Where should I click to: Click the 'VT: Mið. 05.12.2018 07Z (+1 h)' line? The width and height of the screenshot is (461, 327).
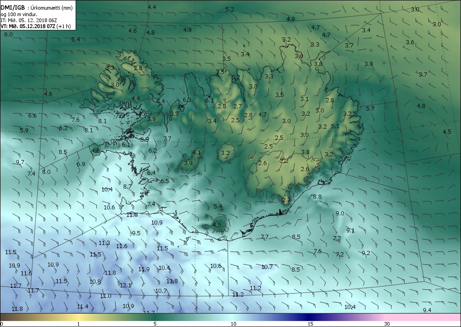pos(35,26)
